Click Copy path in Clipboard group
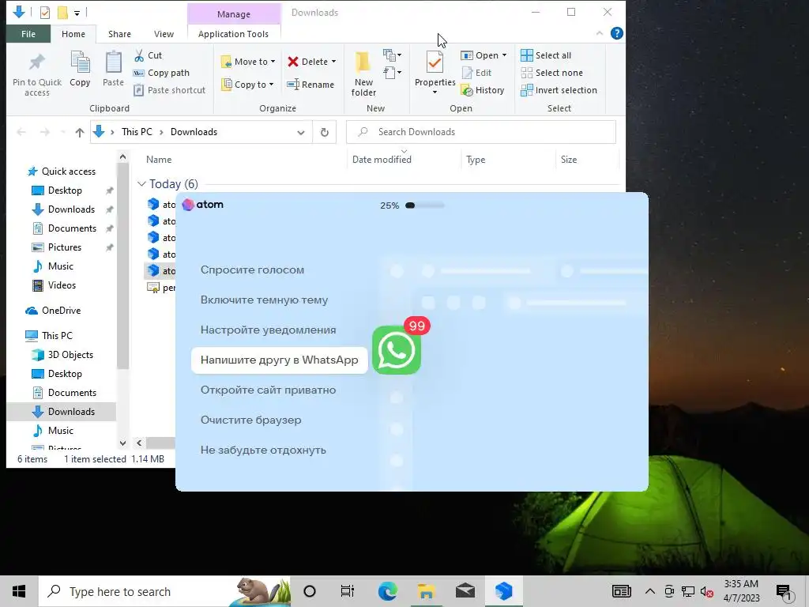The width and height of the screenshot is (809, 607). click(x=161, y=73)
